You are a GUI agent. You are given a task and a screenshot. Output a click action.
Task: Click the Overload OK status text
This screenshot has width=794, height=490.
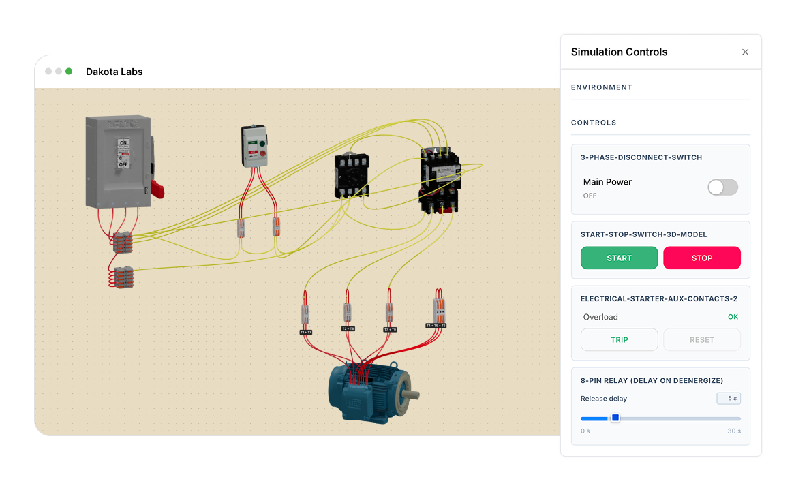(x=733, y=317)
